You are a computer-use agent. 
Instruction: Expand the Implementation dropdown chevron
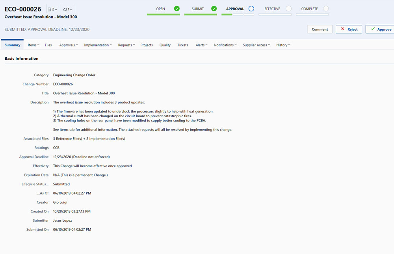tap(111, 45)
